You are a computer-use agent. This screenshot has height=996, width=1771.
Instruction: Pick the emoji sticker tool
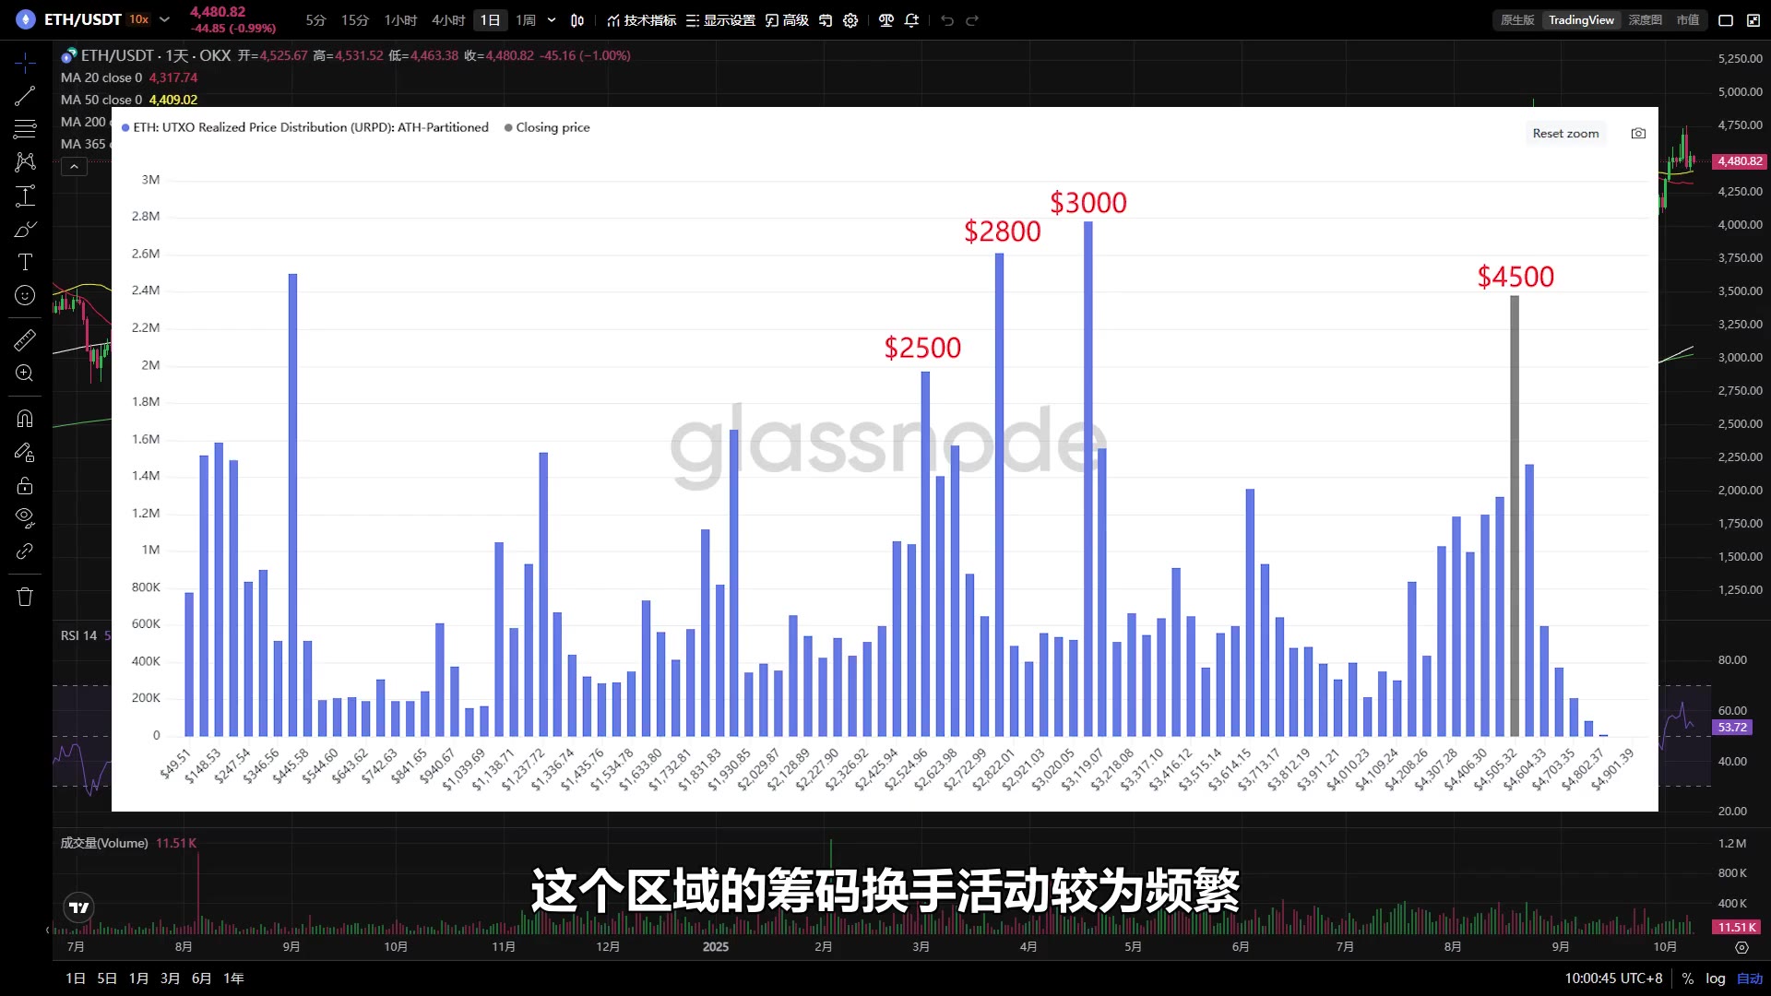click(25, 295)
